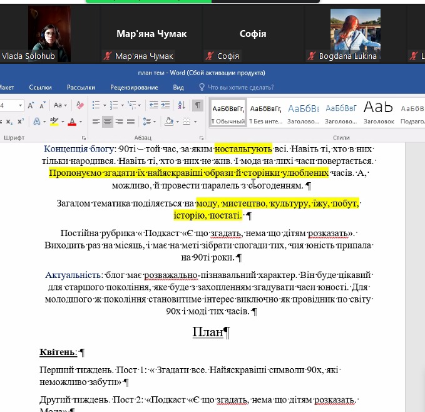Expand shading color dropdown arrow
This screenshot has height=412, width=425.
tap(178, 121)
